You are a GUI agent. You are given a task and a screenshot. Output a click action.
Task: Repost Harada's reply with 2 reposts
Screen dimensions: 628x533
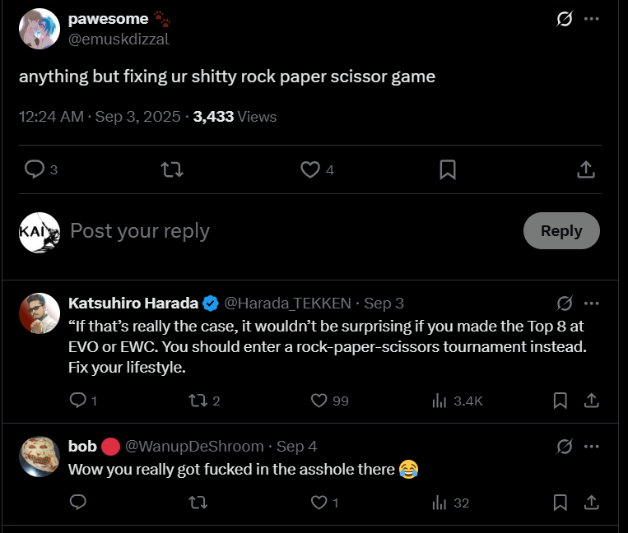(x=198, y=401)
